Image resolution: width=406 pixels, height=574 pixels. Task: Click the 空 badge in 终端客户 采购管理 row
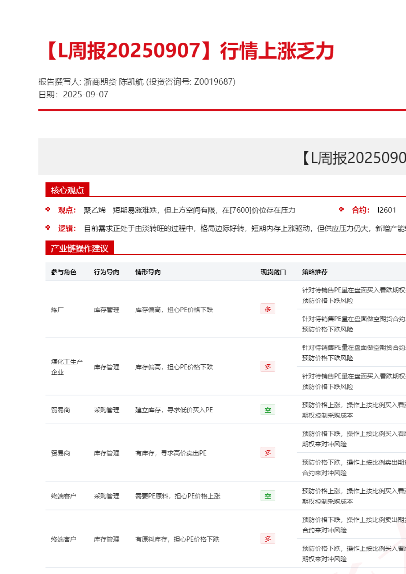tap(268, 496)
